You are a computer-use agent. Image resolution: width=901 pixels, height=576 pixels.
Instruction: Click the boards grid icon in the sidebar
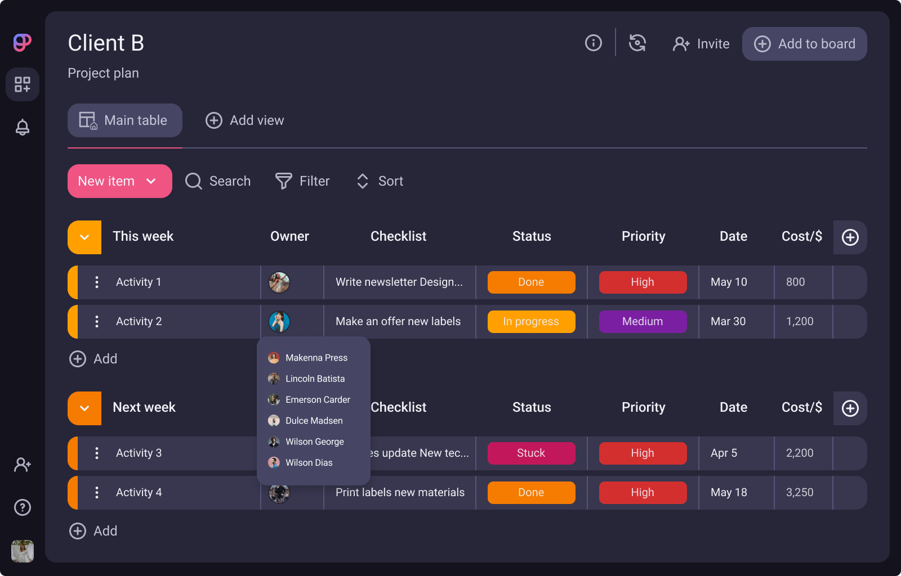coord(23,85)
